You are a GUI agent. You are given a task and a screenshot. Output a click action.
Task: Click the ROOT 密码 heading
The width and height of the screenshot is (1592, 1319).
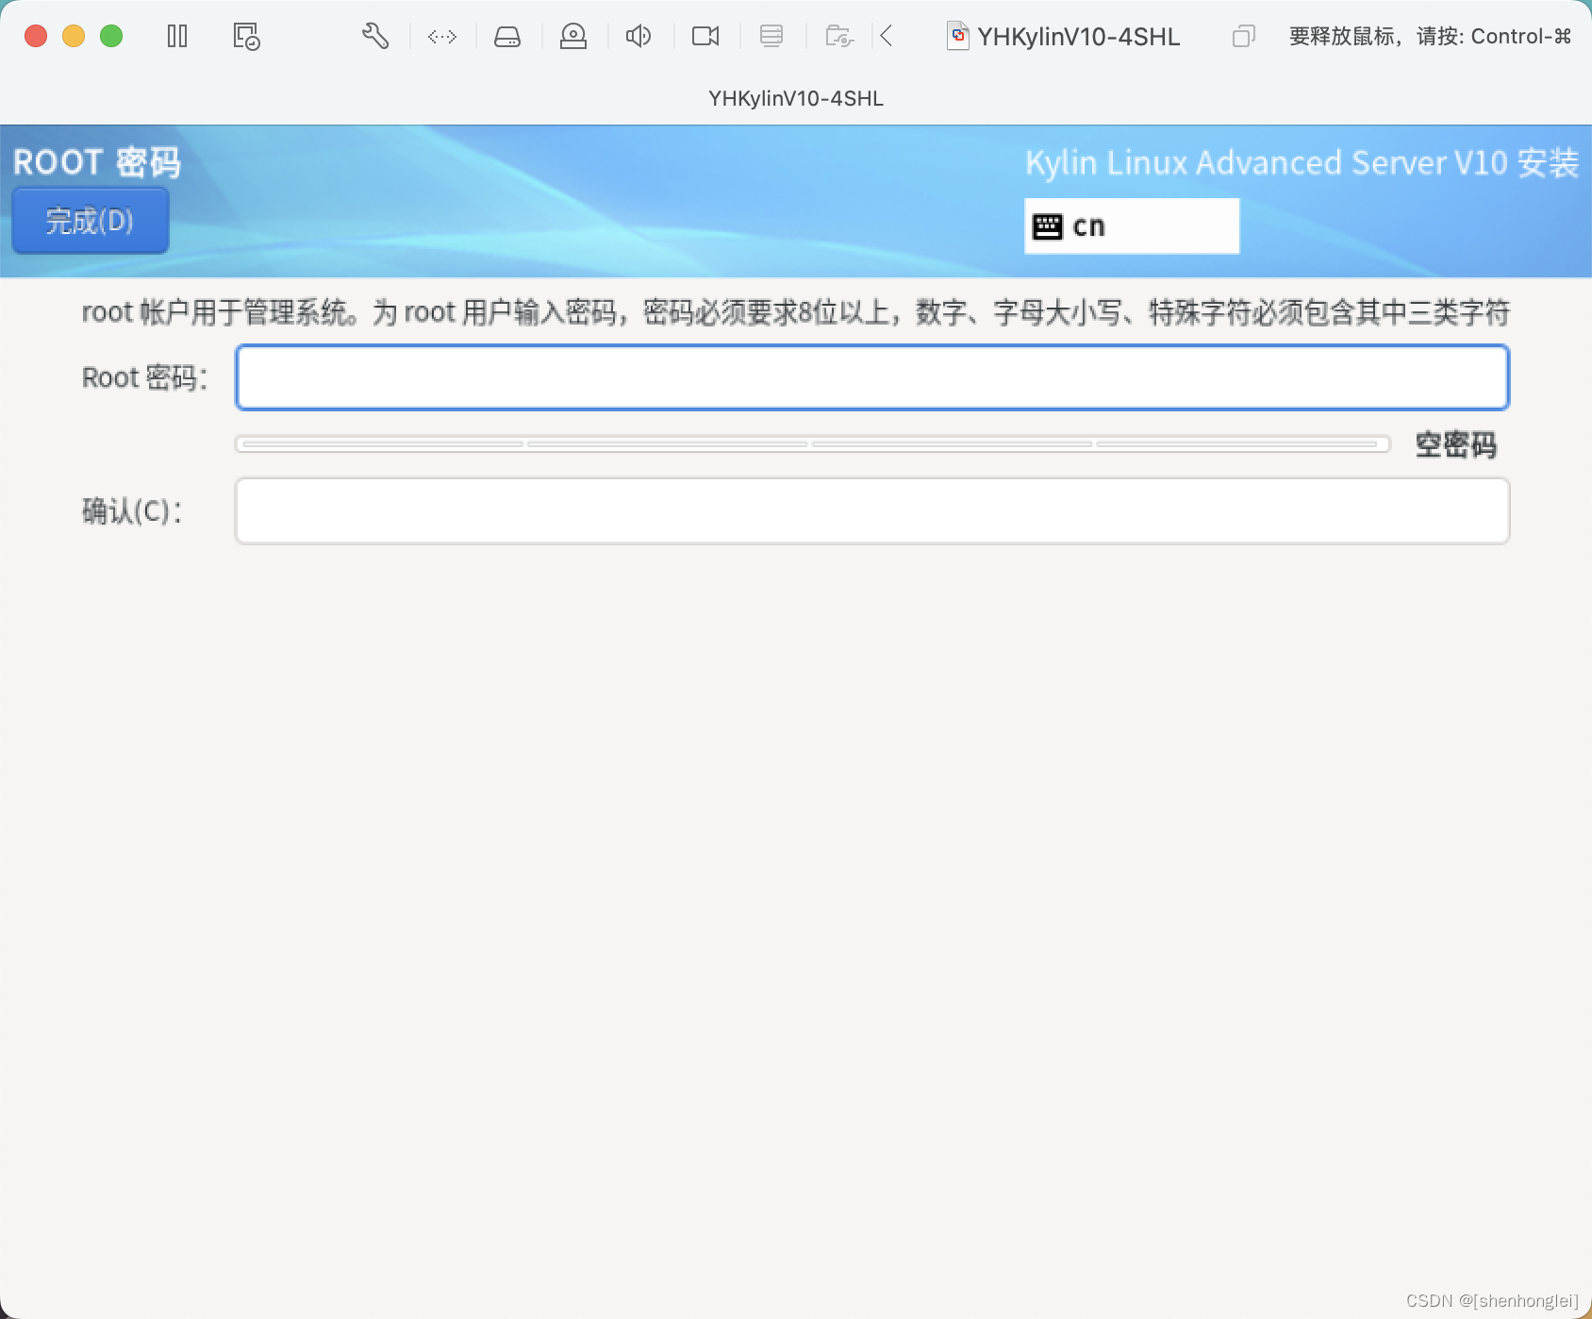pyautogui.click(x=97, y=162)
